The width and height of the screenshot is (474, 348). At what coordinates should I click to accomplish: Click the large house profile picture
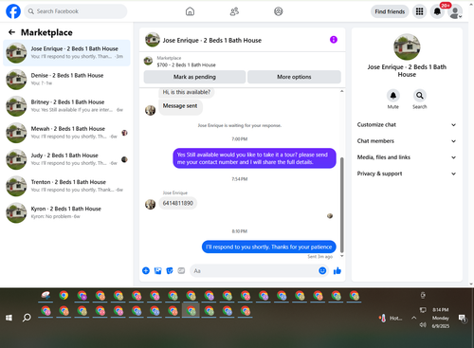pyautogui.click(x=407, y=46)
